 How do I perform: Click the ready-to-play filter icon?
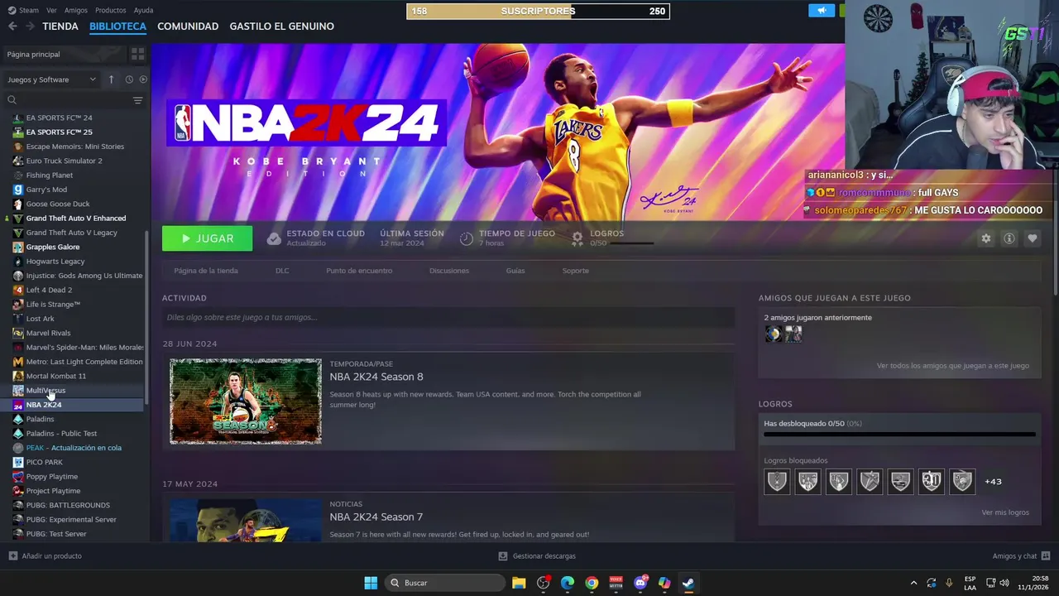pos(143,79)
